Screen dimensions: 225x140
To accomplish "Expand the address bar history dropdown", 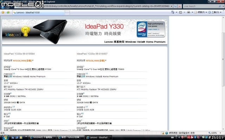I will (x=171, y=6).
